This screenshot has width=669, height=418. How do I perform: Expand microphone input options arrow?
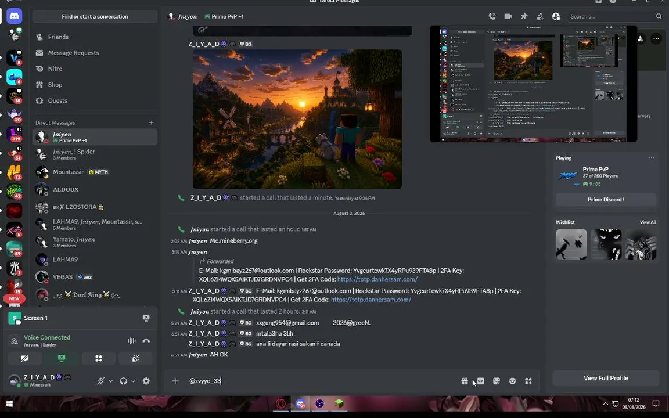(110, 381)
